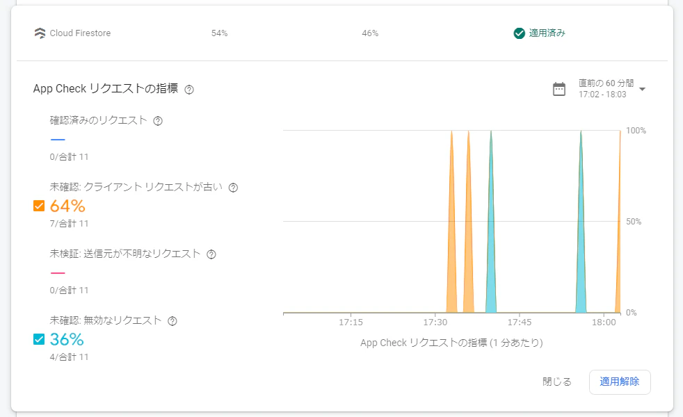
Task: Click the pink line for 送信元が不明なリクエスト
Action: click(x=58, y=273)
